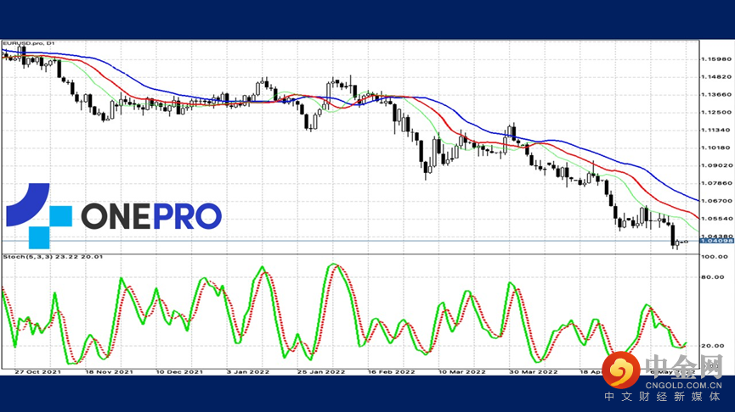Select the 18 Nov 2021 date marker
735x412 pixels.
pyautogui.click(x=109, y=370)
